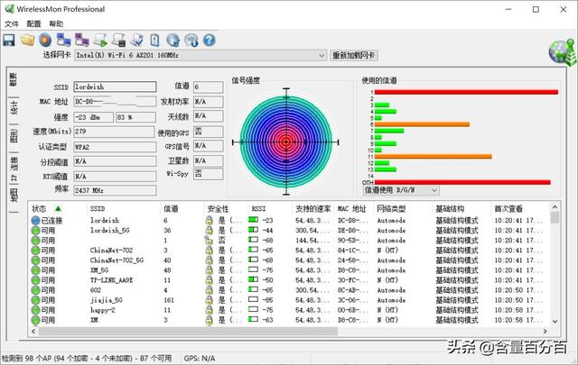Switch to the 图形 side tab

click(14, 136)
